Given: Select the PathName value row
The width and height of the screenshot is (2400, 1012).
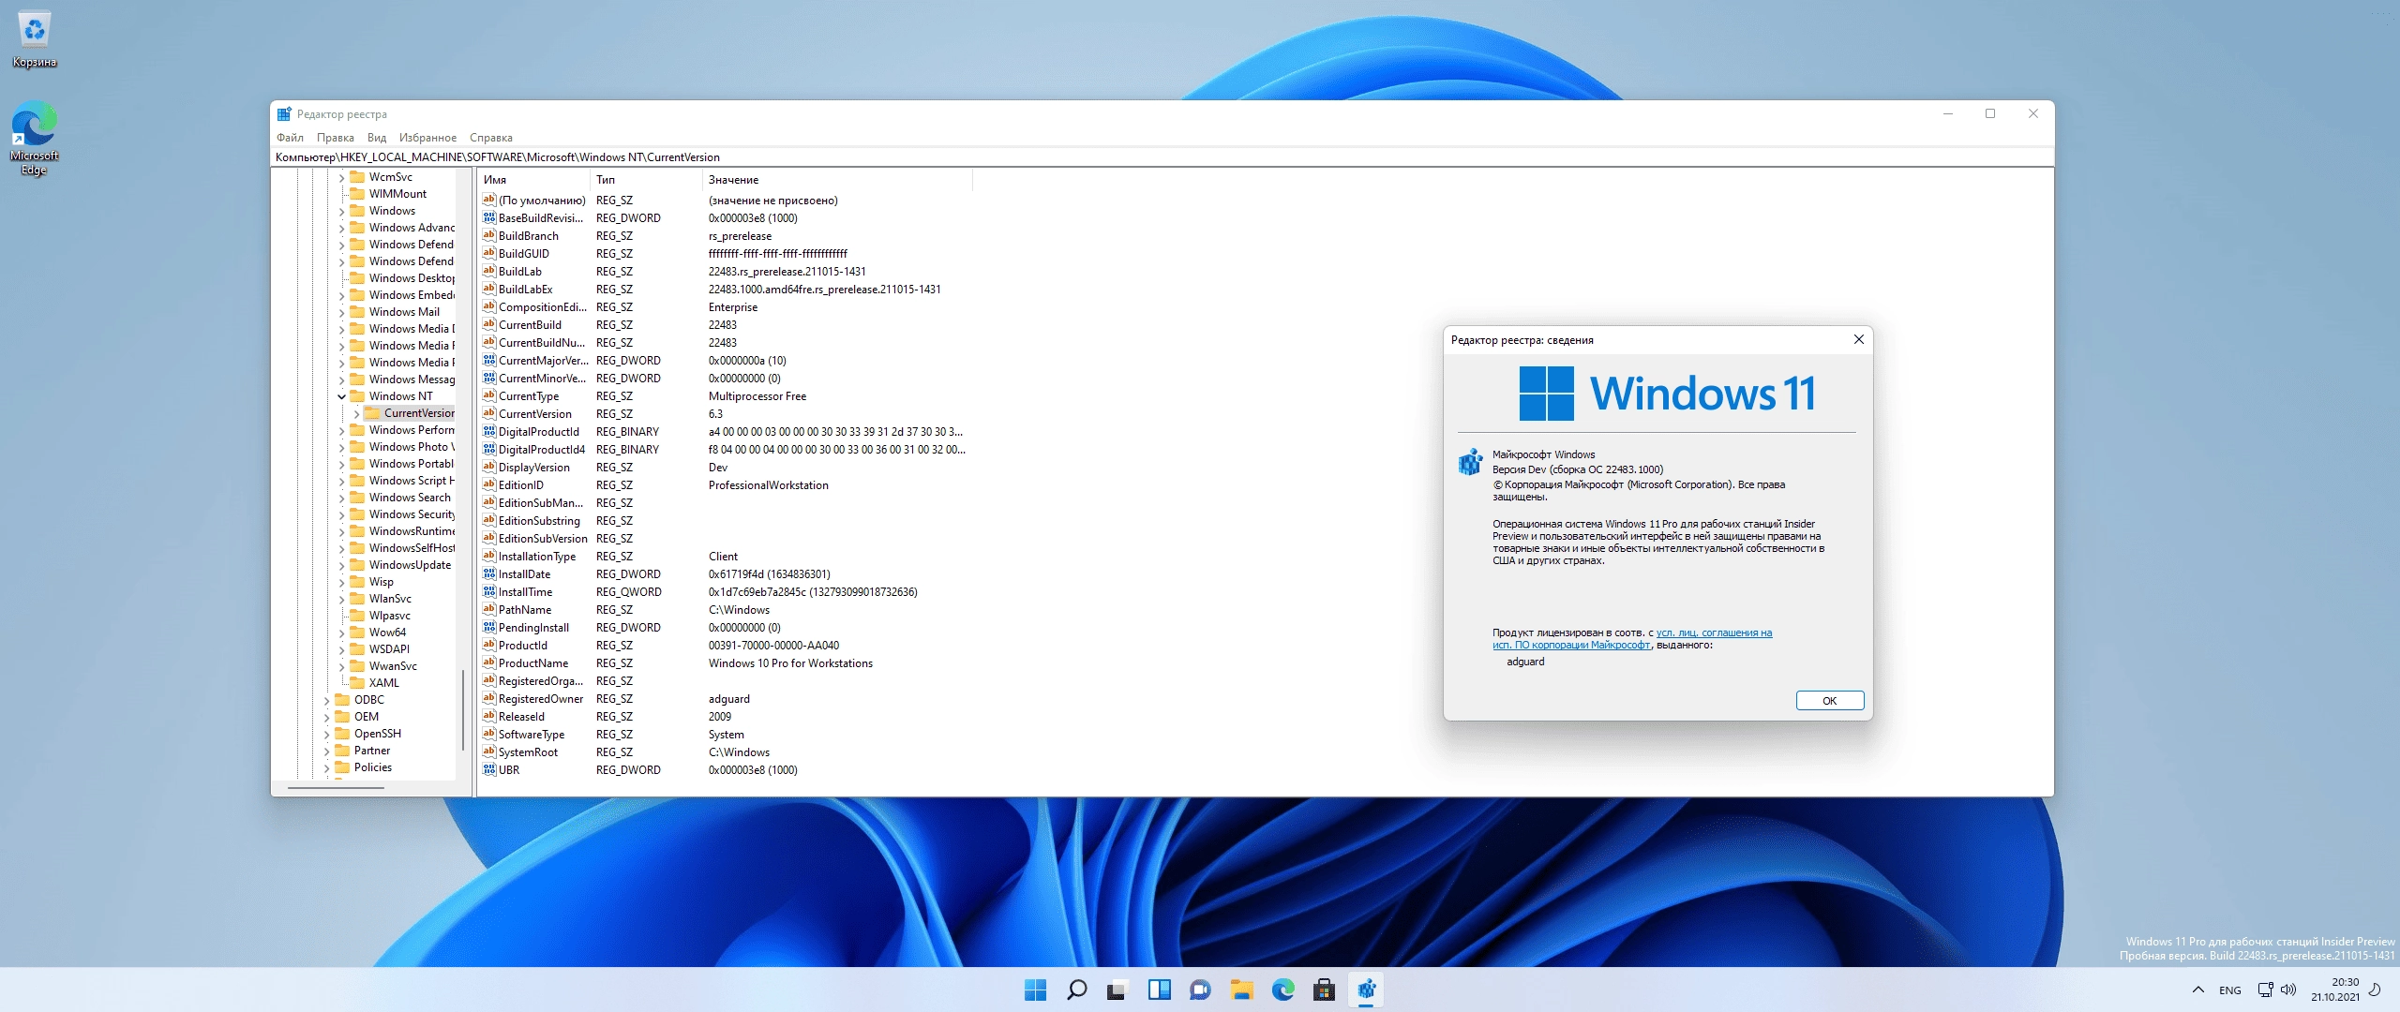Looking at the screenshot, I should click(725, 610).
